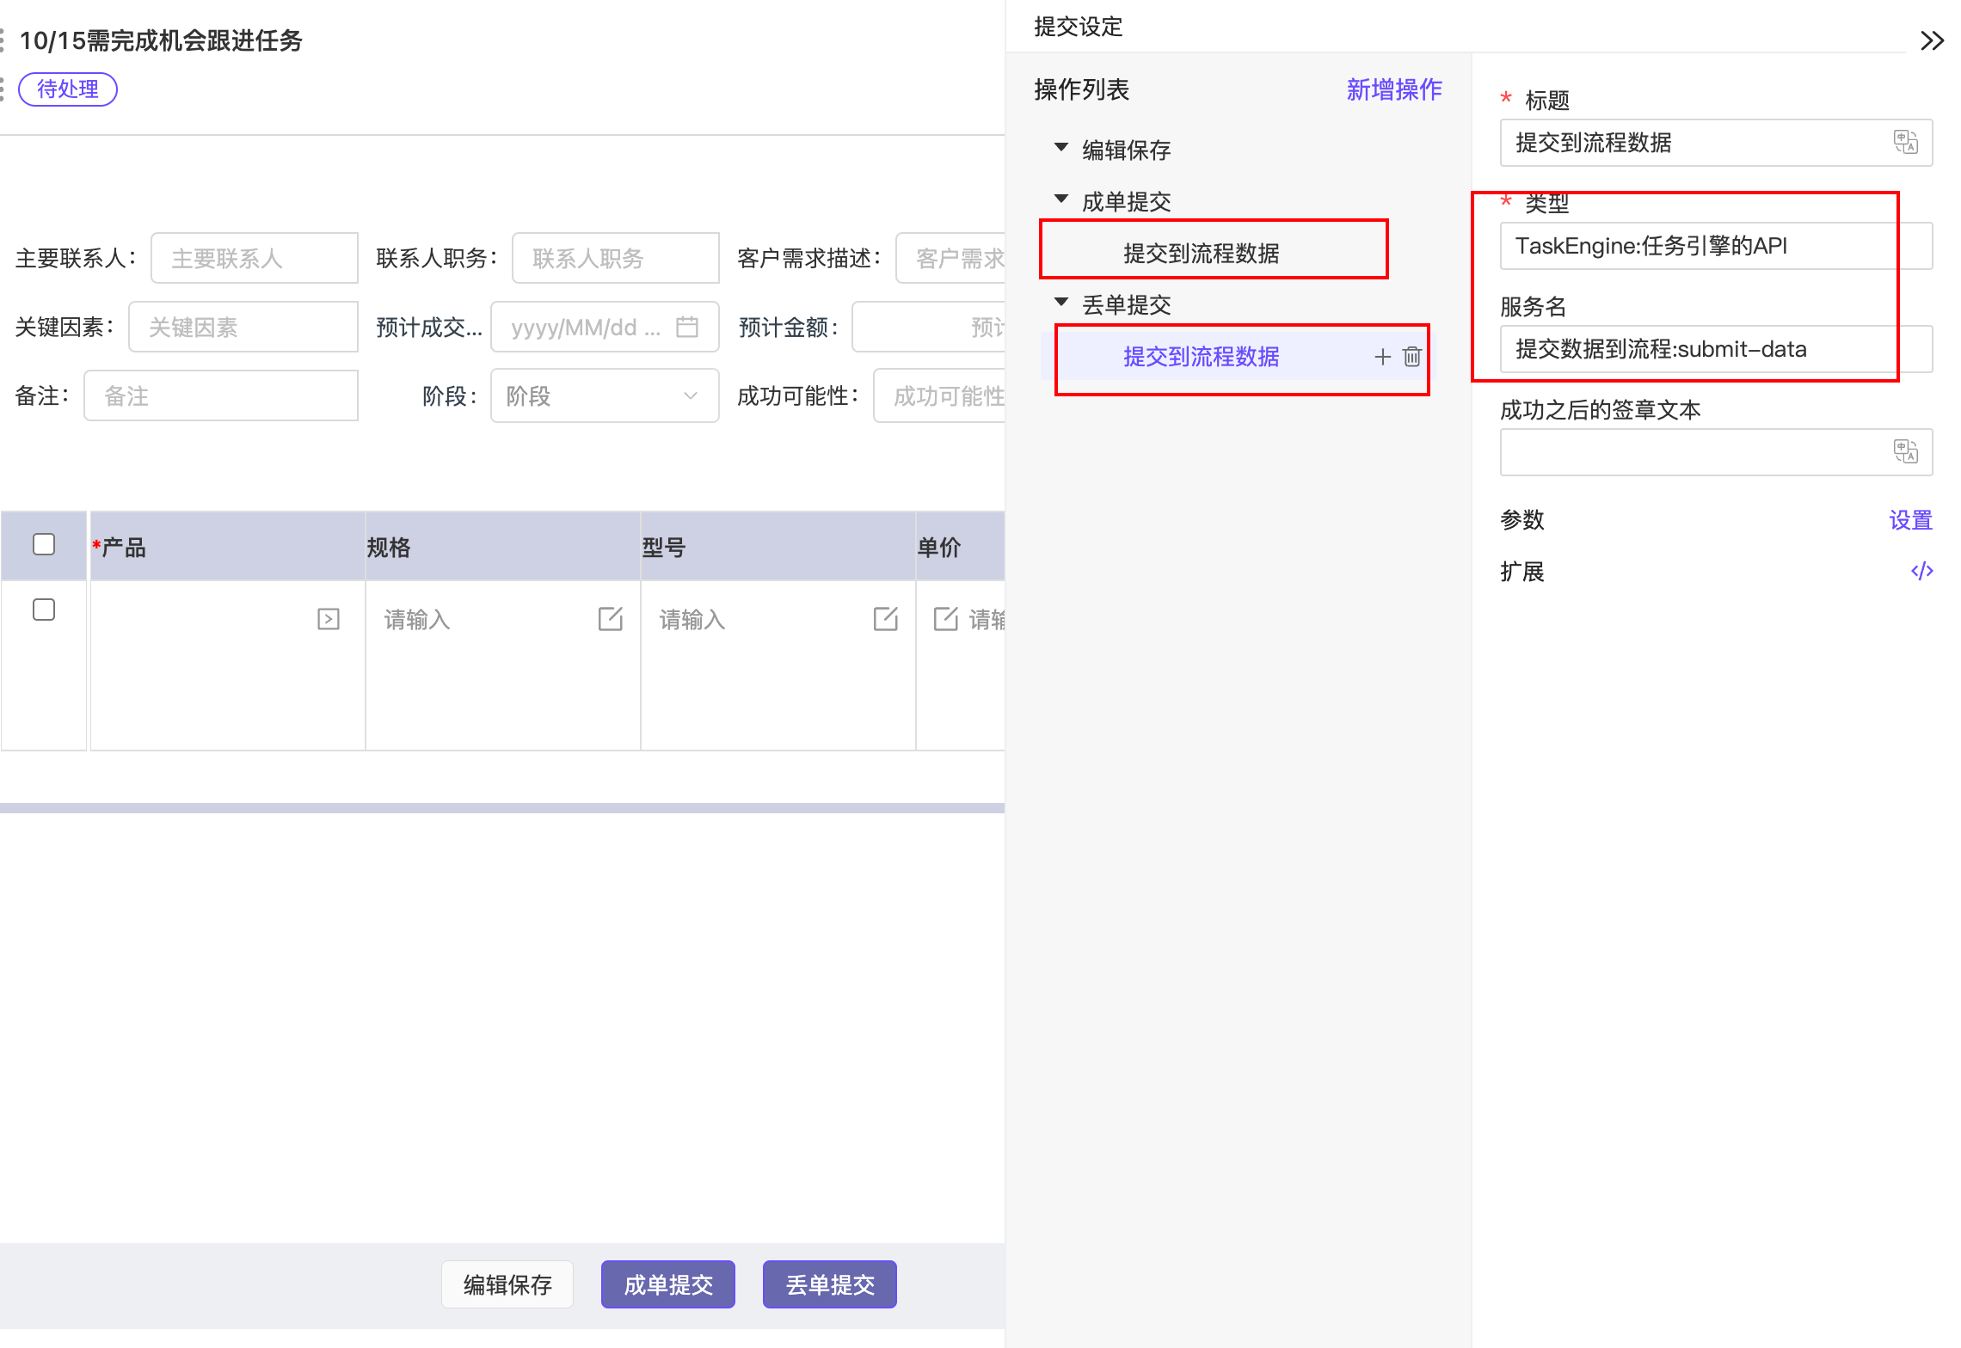Click the edit icon in 规格 cell

610,619
